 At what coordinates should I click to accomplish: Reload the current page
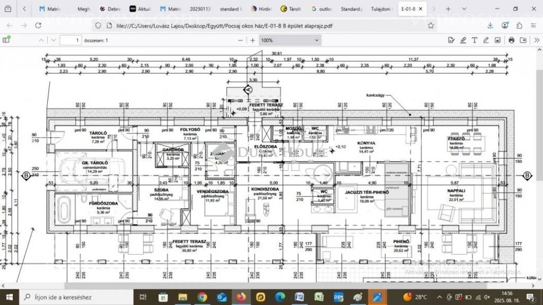[x=38, y=25]
